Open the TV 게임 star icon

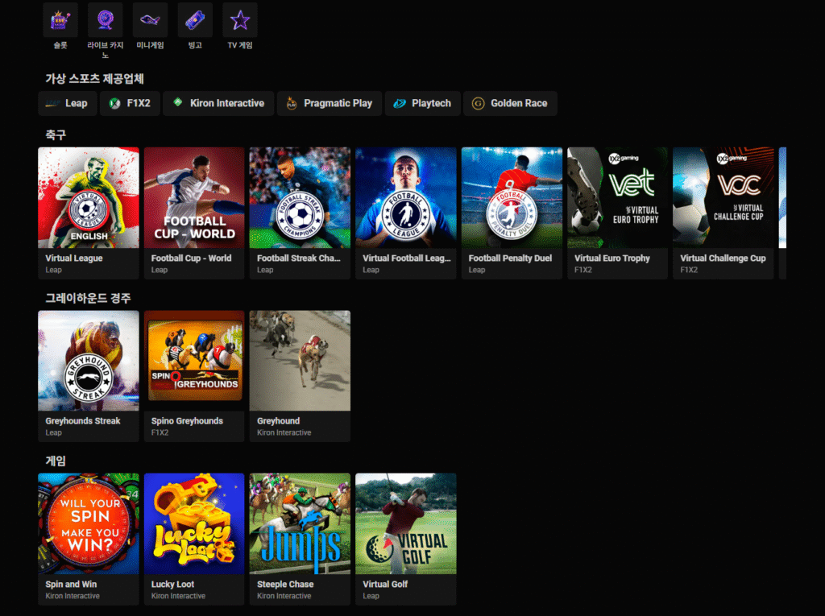pyautogui.click(x=240, y=20)
